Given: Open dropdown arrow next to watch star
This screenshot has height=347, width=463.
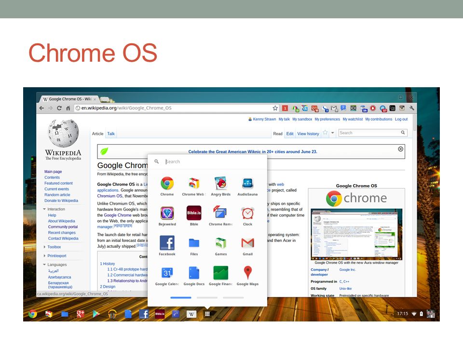Looking at the screenshot, I should click(333, 133).
